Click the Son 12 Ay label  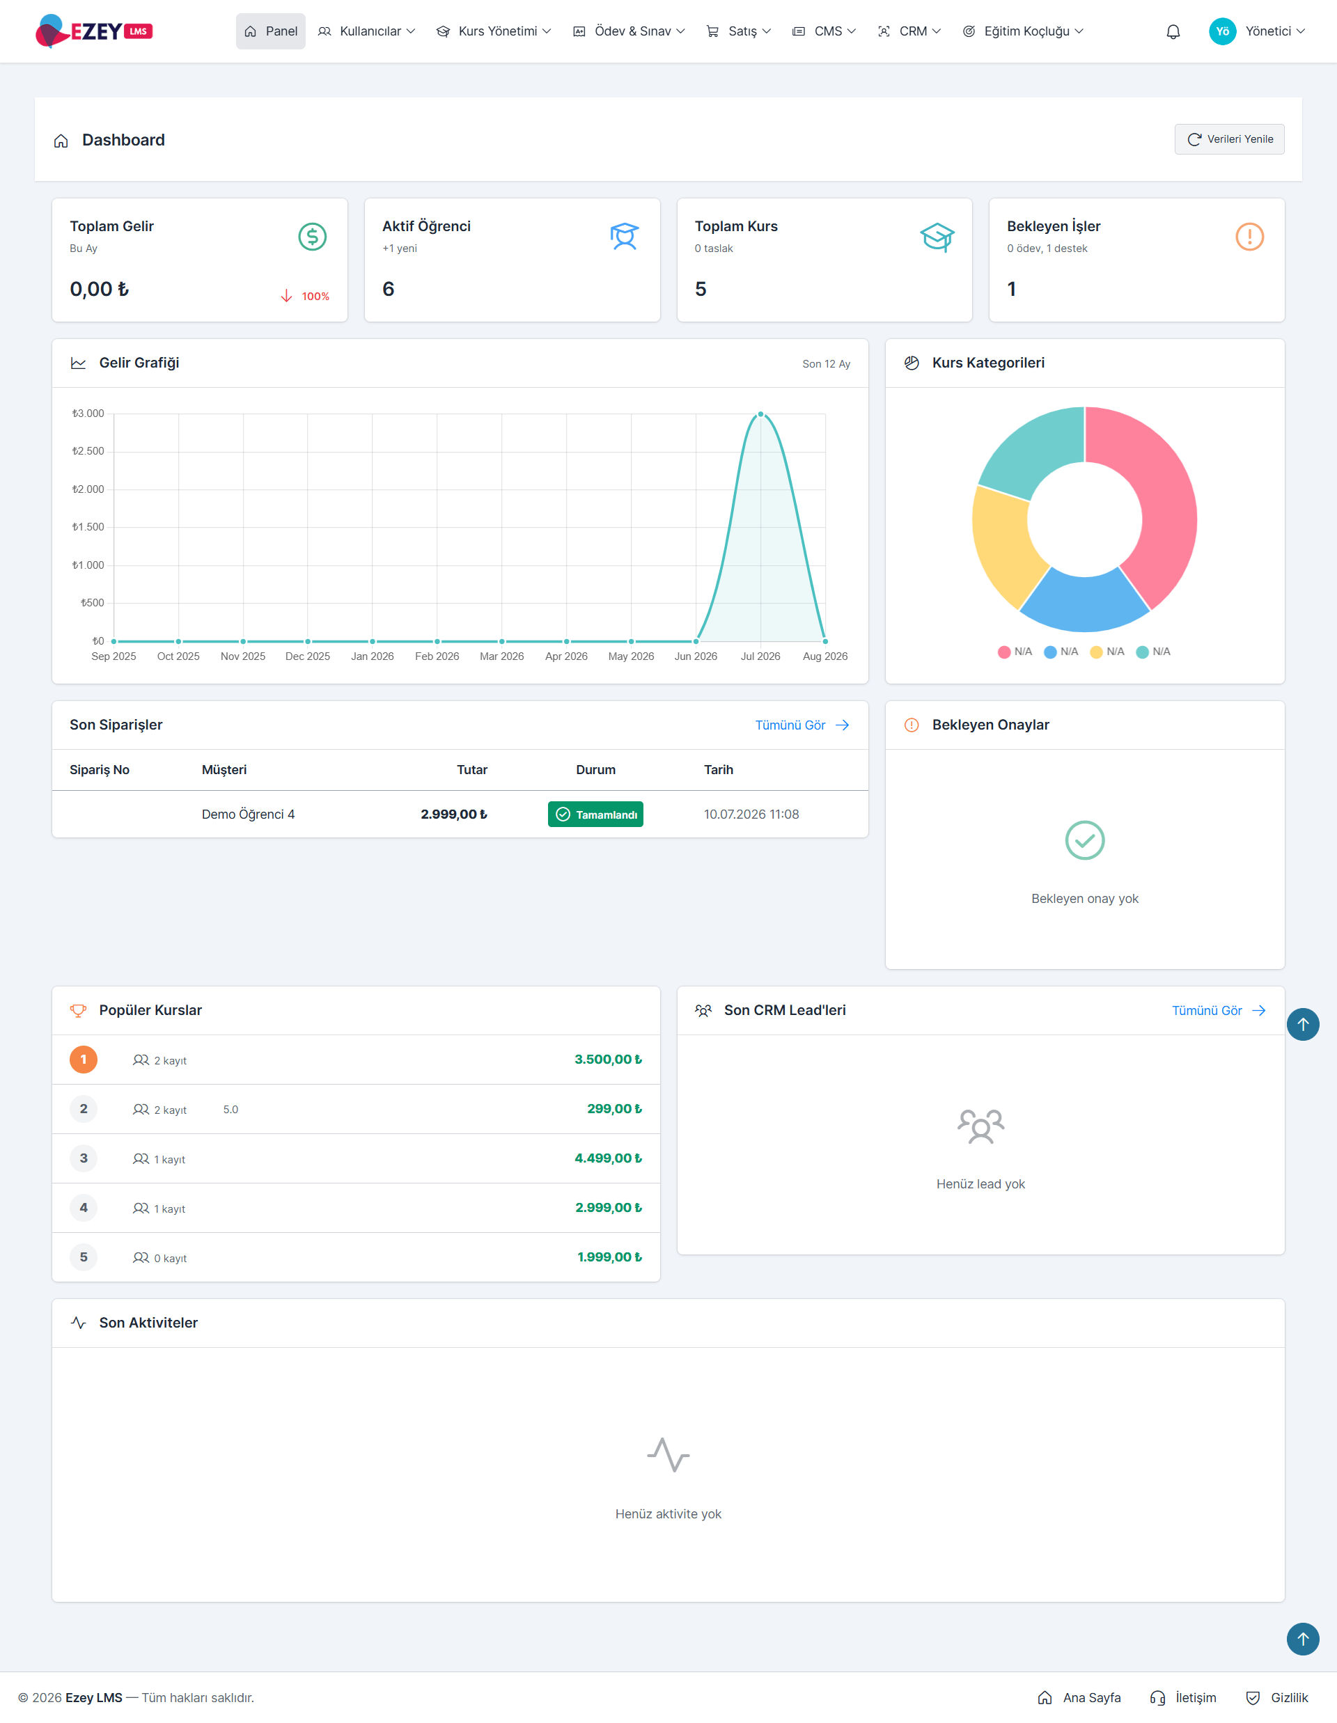[826, 363]
